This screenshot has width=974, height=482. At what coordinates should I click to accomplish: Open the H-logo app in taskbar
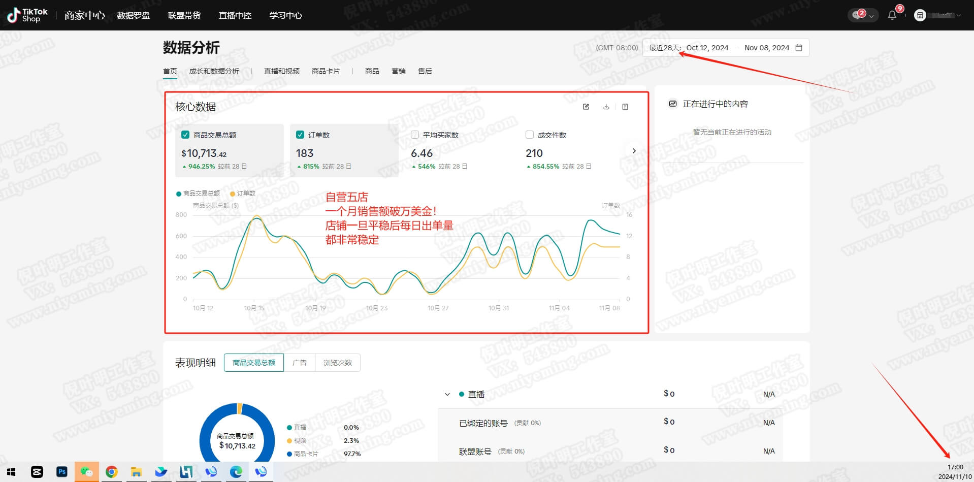(x=186, y=472)
